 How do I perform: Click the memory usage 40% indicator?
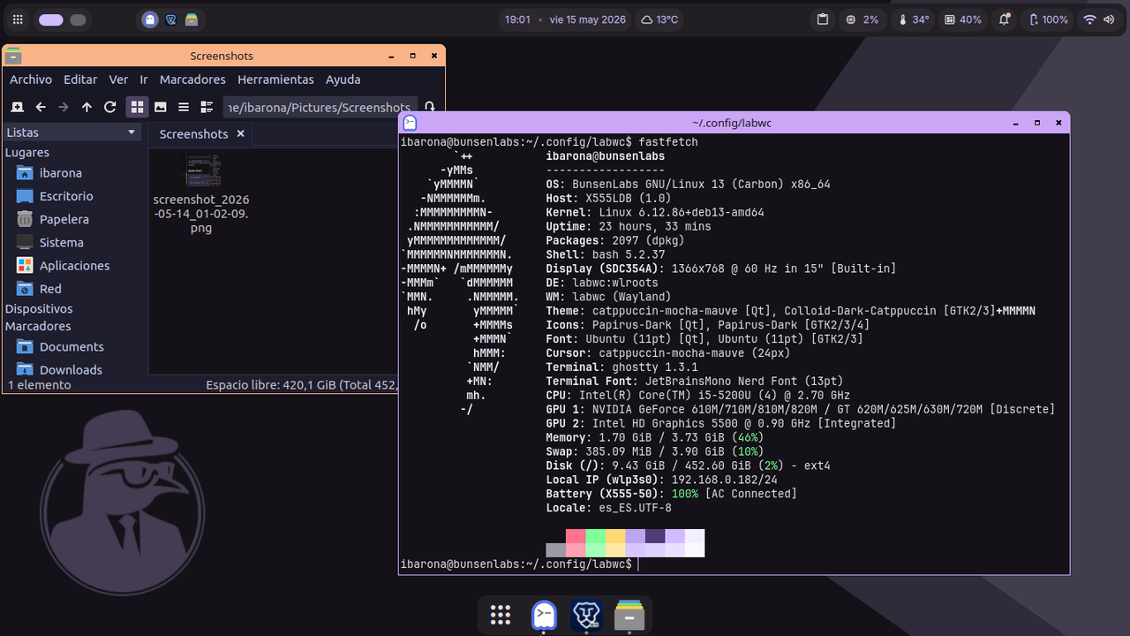tap(963, 19)
